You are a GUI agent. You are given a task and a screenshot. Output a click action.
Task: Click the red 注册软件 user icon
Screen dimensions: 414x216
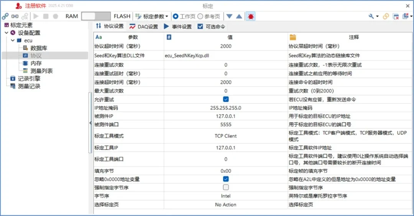(x=19, y=6)
